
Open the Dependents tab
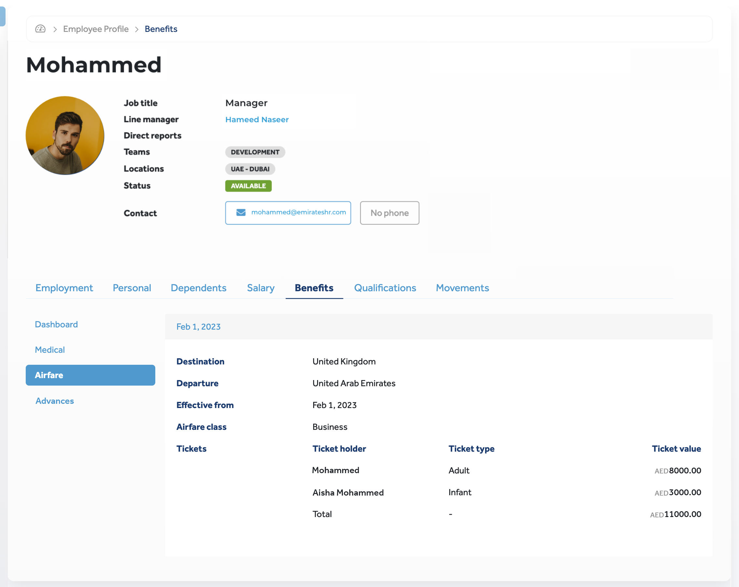click(199, 288)
